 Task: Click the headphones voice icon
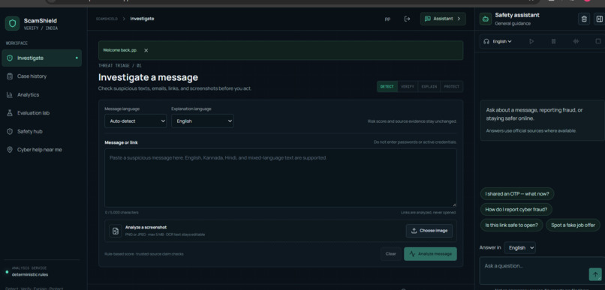click(486, 41)
